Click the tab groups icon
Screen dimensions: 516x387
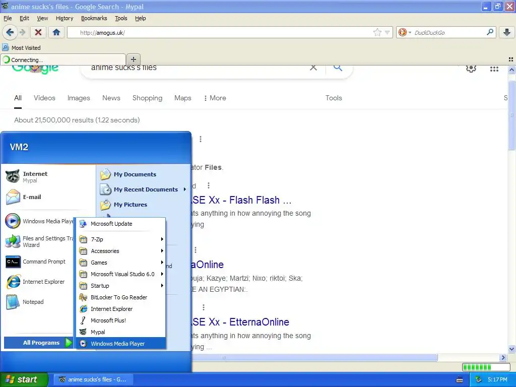pyautogui.click(x=511, y=59)
